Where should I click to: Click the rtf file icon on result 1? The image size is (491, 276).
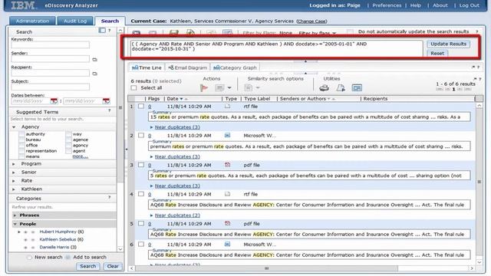coord(227,106)
